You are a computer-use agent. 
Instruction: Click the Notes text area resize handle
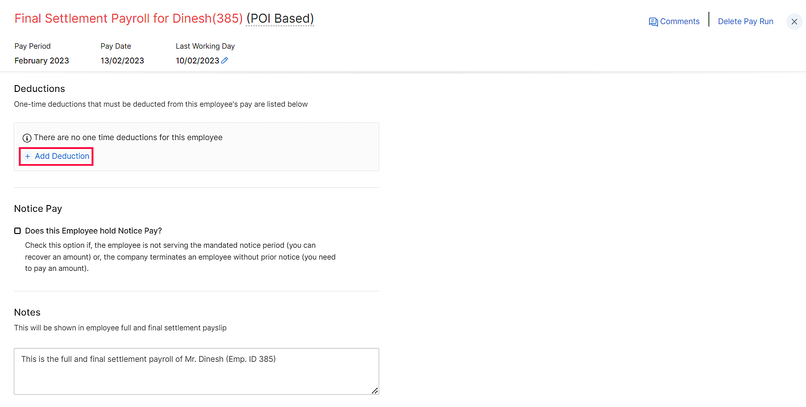(375, 391)
